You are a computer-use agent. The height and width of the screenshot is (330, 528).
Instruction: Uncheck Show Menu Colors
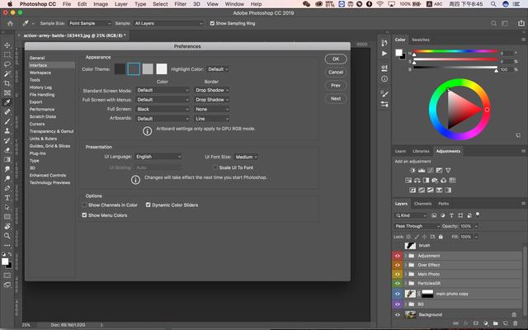pyautogui.click(x=84, y=215)
